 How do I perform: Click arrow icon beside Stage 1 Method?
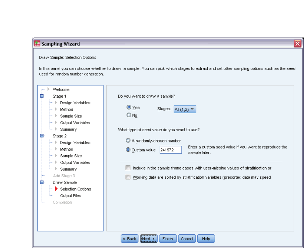[x=56, y=109]
